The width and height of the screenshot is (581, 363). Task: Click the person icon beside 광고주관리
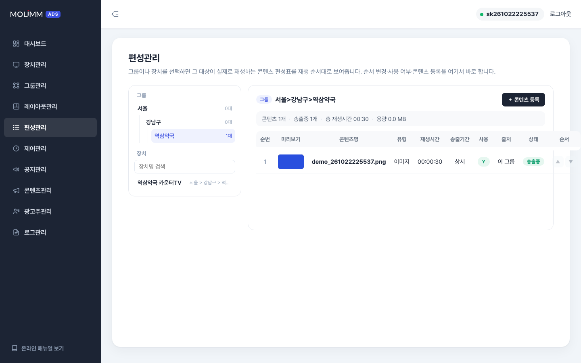click(x=16, y=211)
